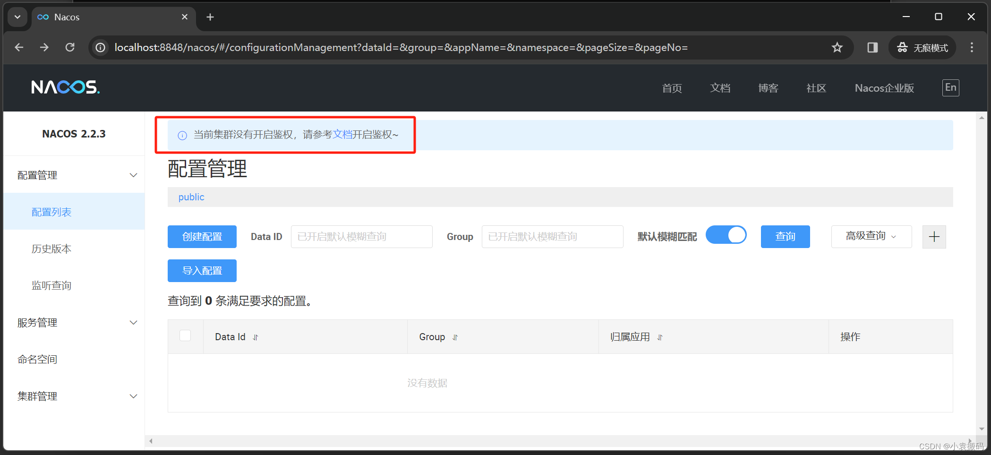Open Nacos企业版 in the top navigation
This screenshot has width=991, height=455.
[x=884, y=88]
